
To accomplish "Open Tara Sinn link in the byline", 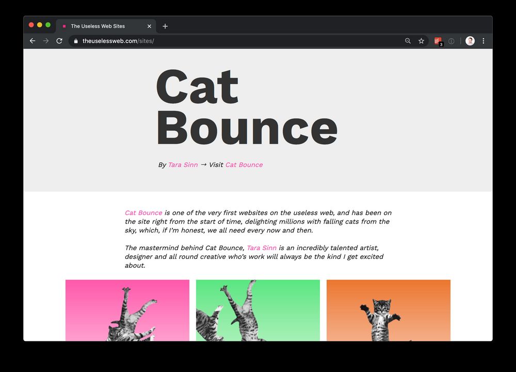I will pos(183,165).
